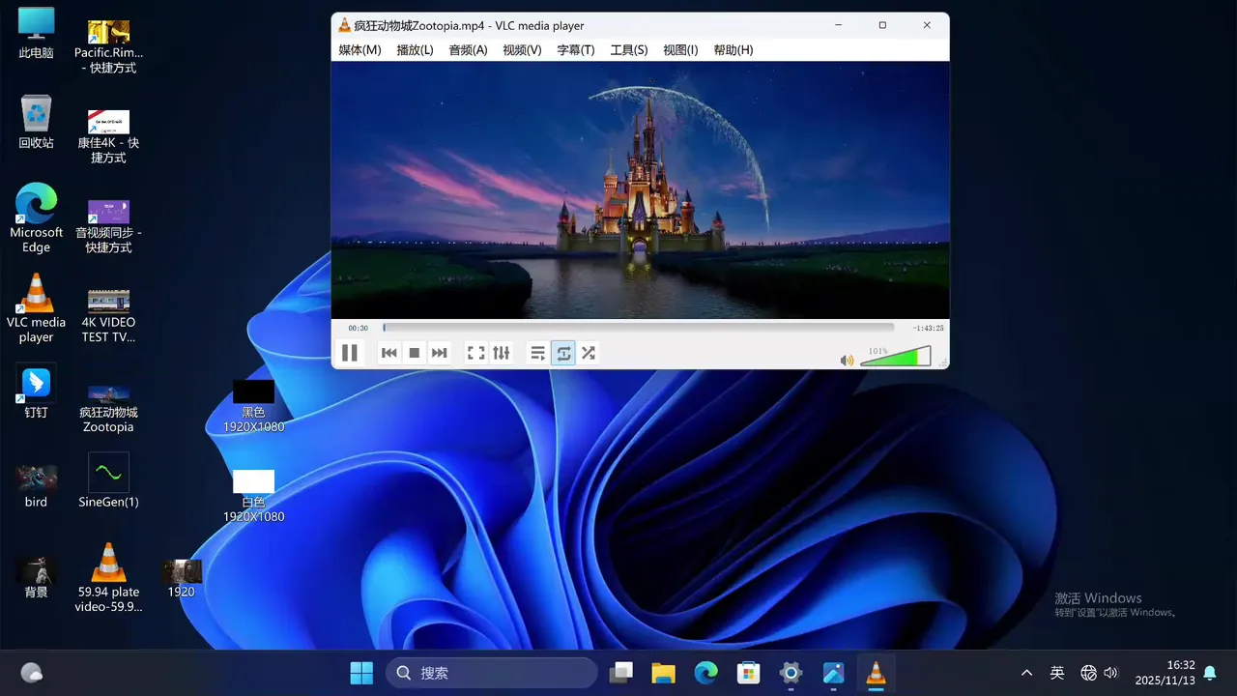Open the 播放(L) menu
The width and height of the screenshot is (1237, 696).
pyautogui.click(x=415, y=50)
